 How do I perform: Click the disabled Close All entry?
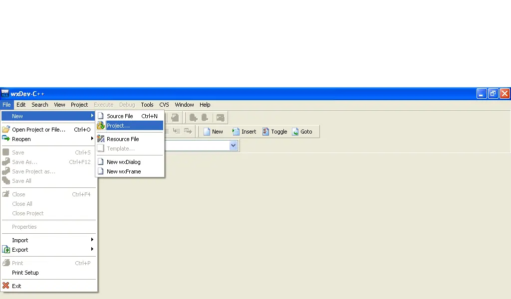pos(49,204)
